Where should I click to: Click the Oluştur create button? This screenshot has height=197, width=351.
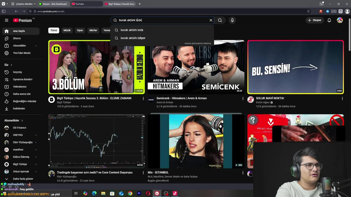coord(314,20)
